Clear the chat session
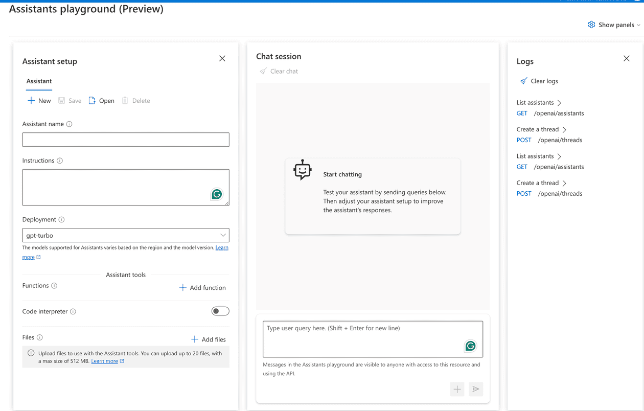 click(x=279, y=71)
